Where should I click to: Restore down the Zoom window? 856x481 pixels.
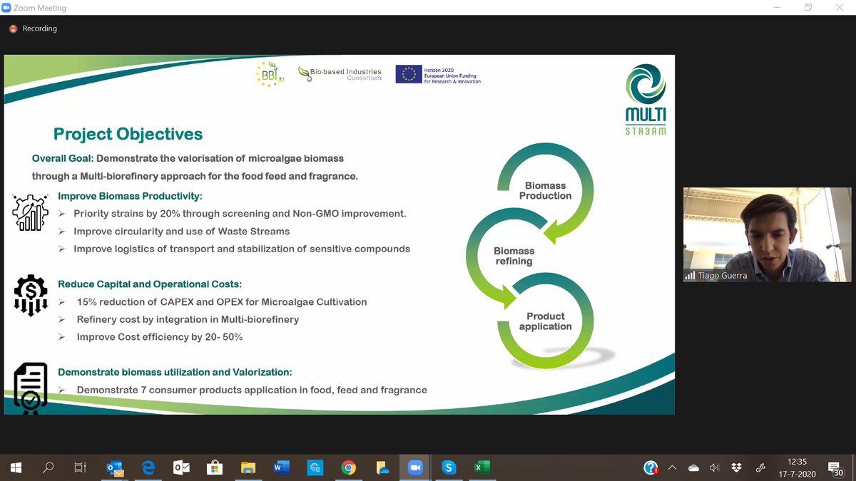click(808, 8)
